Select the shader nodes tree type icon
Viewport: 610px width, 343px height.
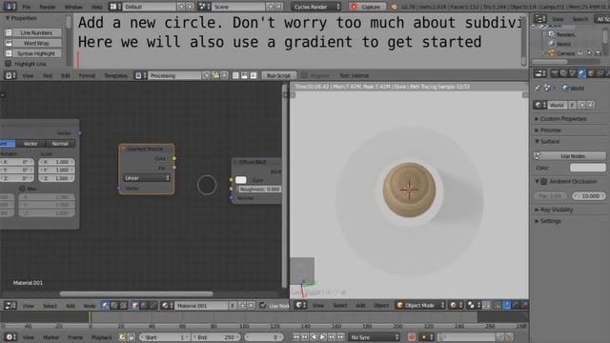coord(106,306)
